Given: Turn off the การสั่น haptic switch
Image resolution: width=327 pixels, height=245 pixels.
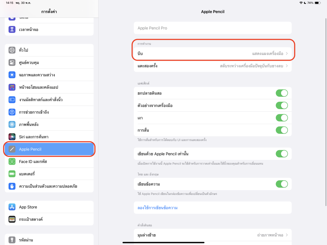Looking at the screenshot, I should pos(282,130).
